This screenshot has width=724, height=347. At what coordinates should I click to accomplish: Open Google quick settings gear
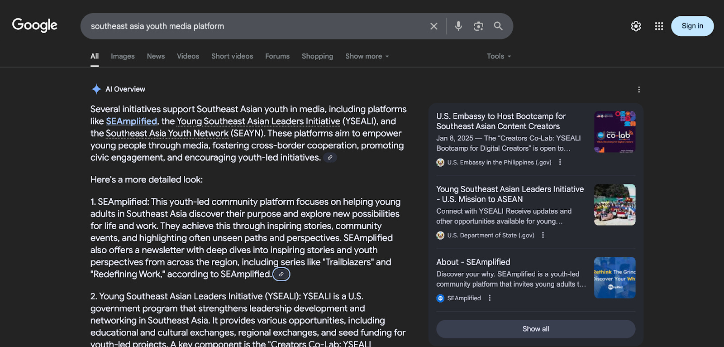tap(636, 26)
